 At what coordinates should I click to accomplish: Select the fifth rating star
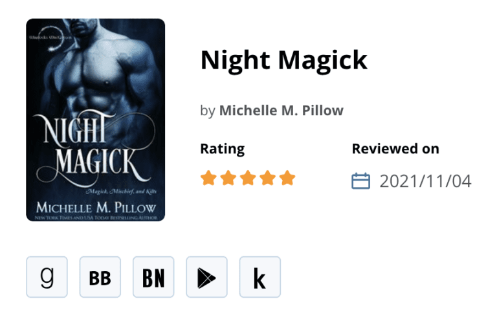coord(287,178)
